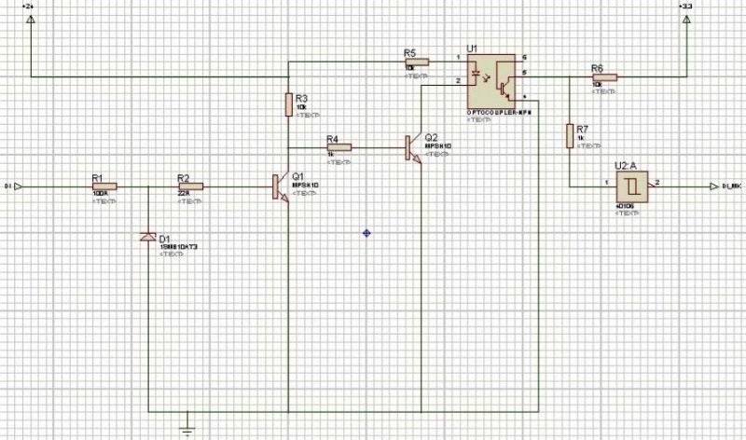This screenshot has width=746, height=440.
Task: Select resistor R5 near the optocoupler input
Action: coord(415,61)
